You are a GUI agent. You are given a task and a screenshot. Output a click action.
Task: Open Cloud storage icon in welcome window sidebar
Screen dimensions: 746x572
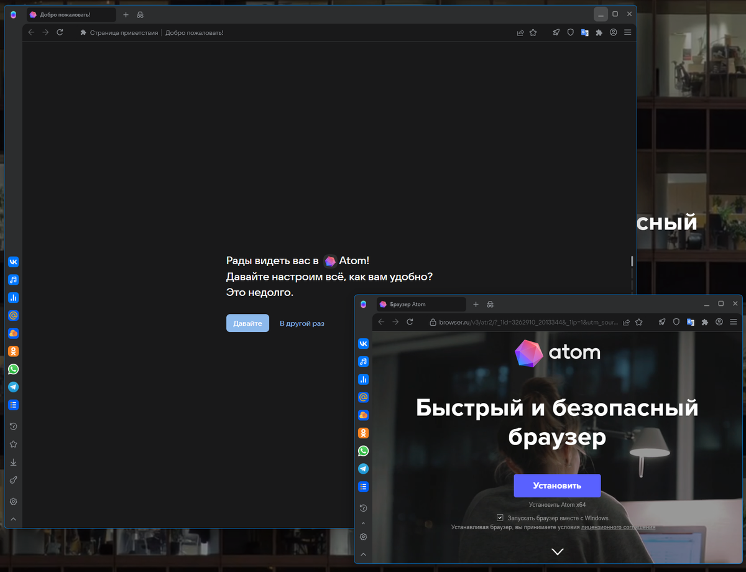point(13,333)
